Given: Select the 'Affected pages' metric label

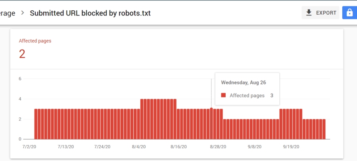Looking at the screenshot, I should coord(35,40).
